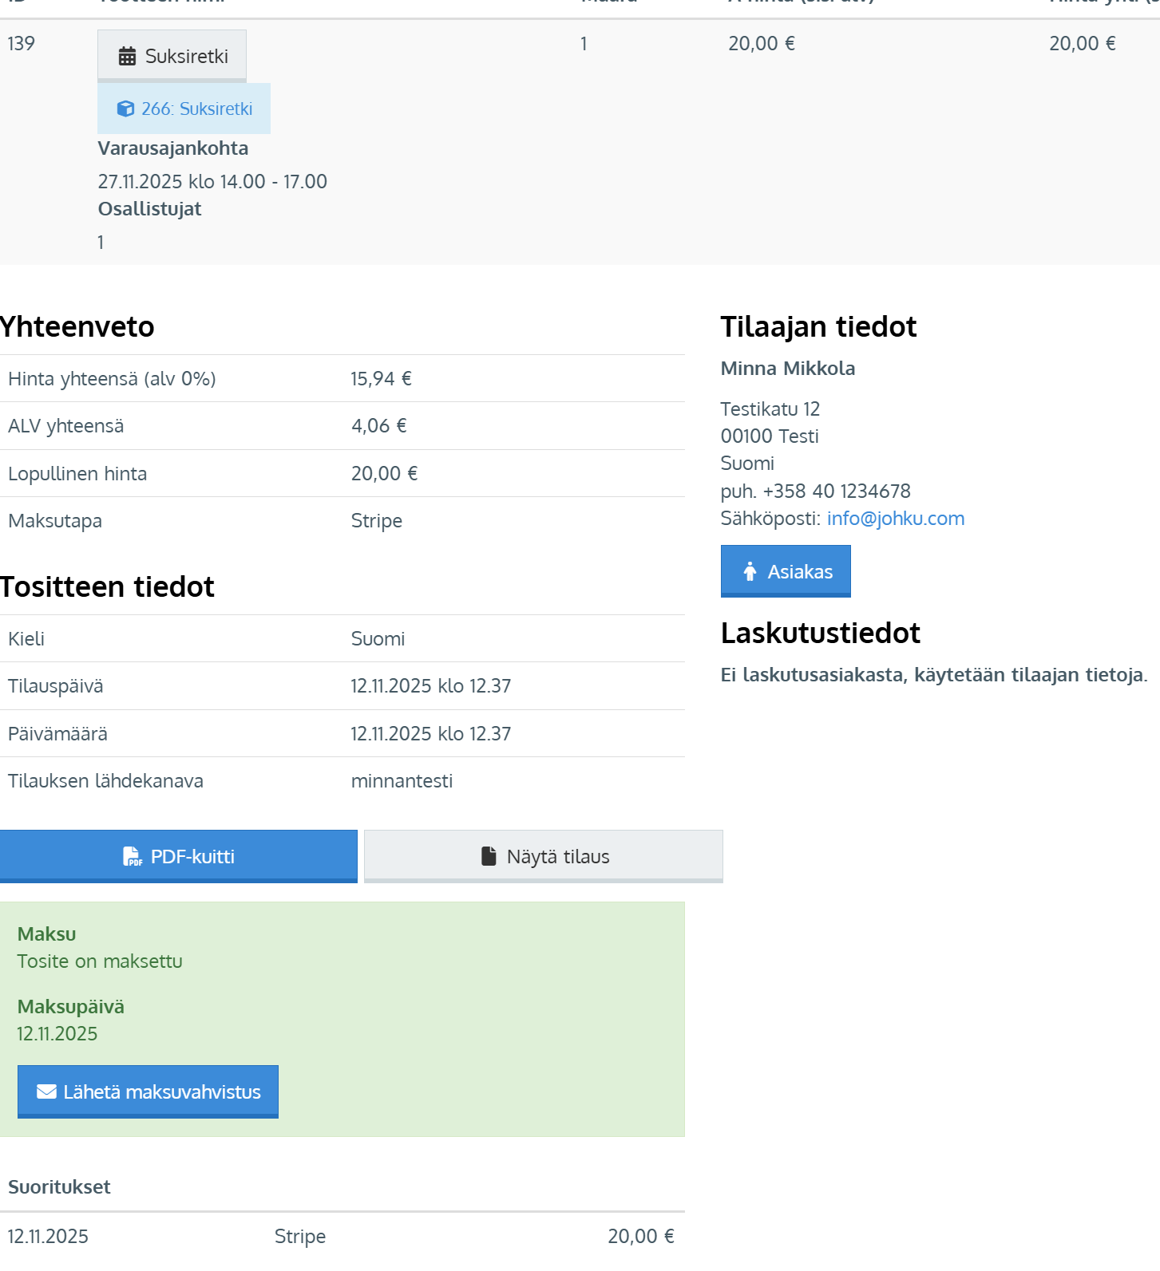
Task: Select the Maksupäivä date 12.11.2025
Action: pyautogui.click(x=57, y=1034)
